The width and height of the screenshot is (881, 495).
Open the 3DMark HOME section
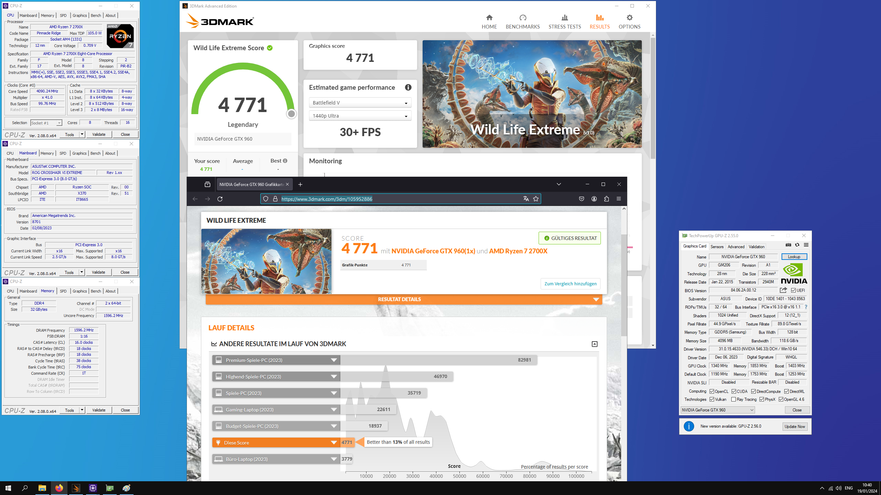(x=489, y=22)
